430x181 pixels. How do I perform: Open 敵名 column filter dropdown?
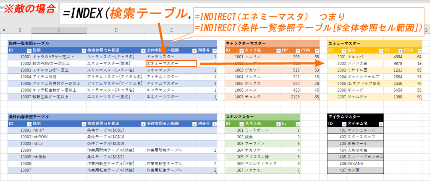click(380, 50)
